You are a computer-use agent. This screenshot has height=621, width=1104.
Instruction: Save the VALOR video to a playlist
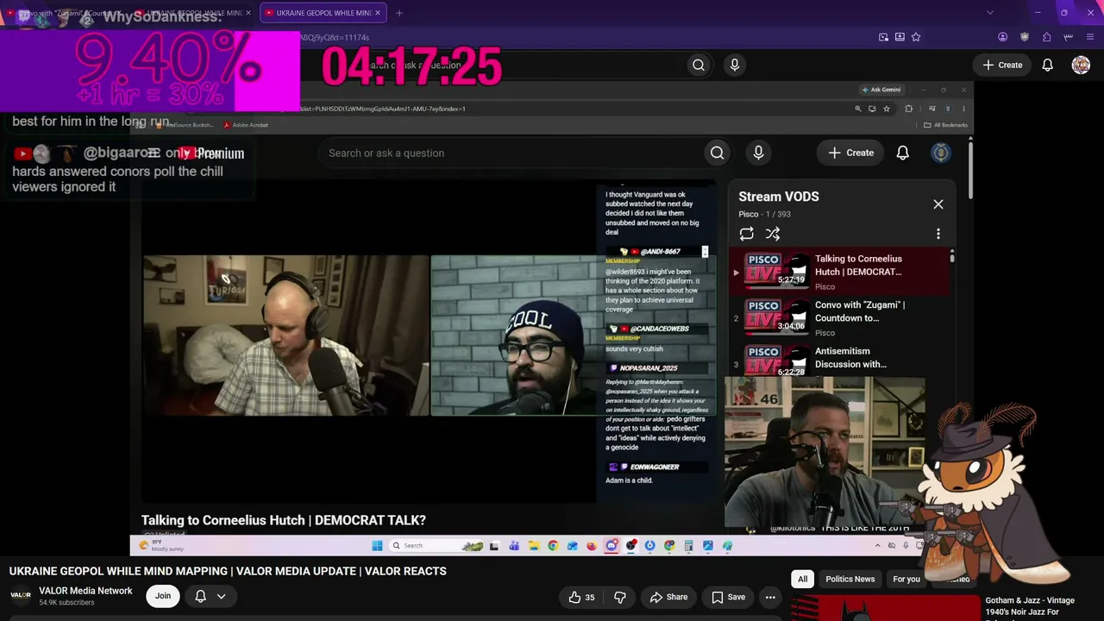728,597
